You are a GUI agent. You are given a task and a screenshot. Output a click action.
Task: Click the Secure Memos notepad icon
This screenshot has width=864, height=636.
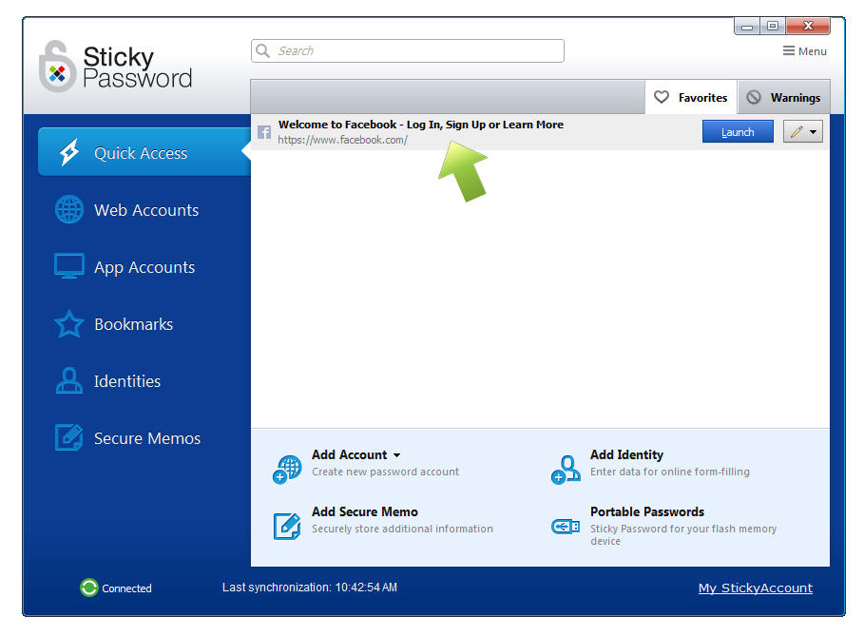[x=68, y=437]
